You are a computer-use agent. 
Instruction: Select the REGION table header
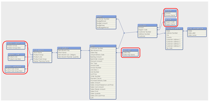pos(171,20)
